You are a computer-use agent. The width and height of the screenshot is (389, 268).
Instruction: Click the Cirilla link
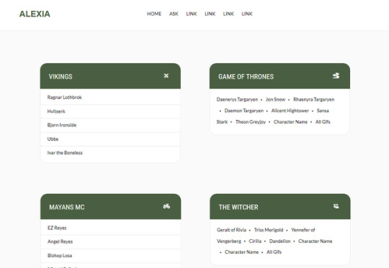tap(255, 241)
